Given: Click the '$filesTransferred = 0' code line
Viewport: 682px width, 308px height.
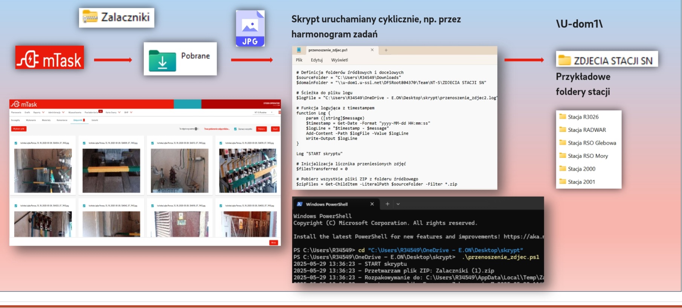Looking at the screenshot, I should (x=322, y=169).
